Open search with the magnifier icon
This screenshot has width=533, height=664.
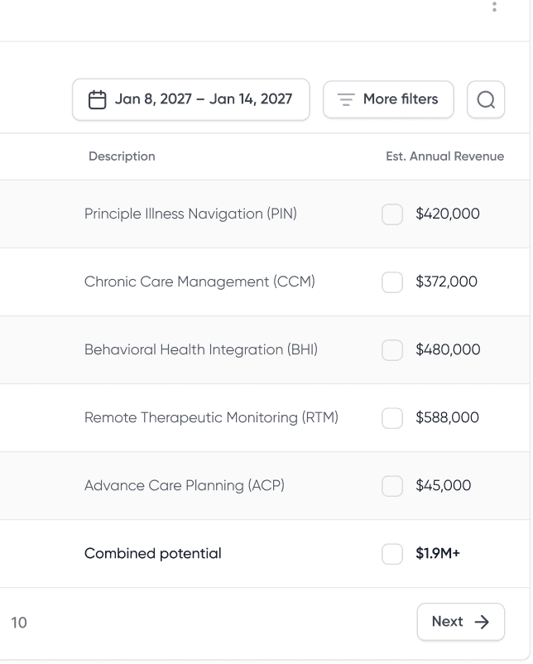(486, 100)
